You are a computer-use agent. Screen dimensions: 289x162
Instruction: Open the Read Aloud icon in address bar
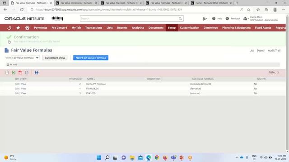coord(242,9)
